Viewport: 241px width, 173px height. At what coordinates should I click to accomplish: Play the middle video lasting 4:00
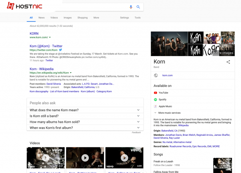85,158
